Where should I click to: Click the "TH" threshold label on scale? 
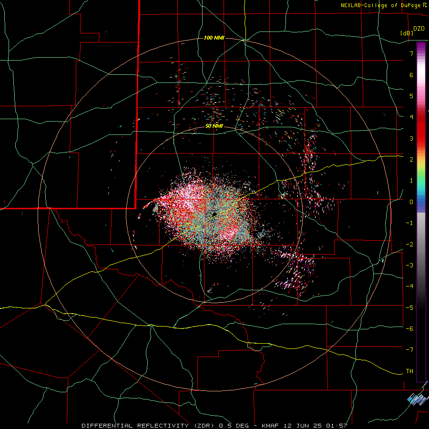click(409, 371)
